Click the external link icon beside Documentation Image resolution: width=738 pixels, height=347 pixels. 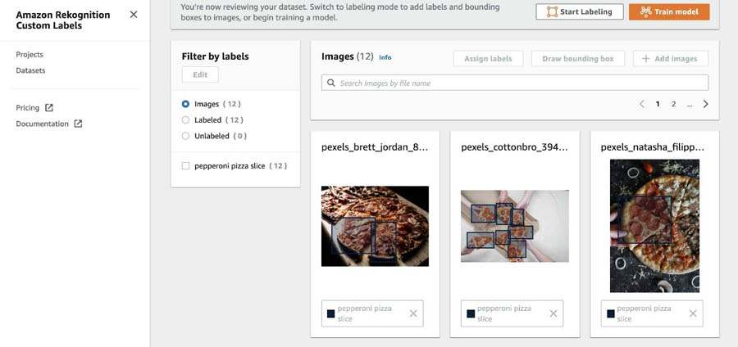[x=78, y=124]
